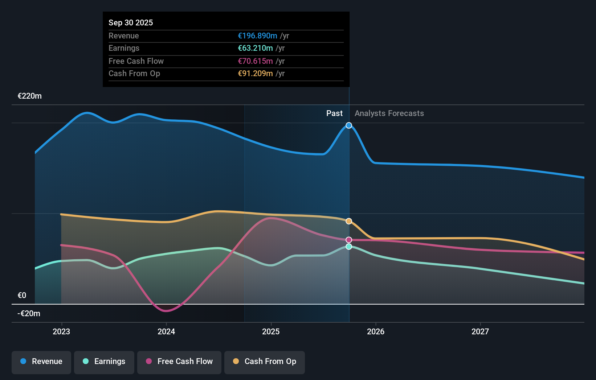Select the Revenue data point marker on the chart
The width and height of the screenshot is (596, 380).
(x=348, y=125)
